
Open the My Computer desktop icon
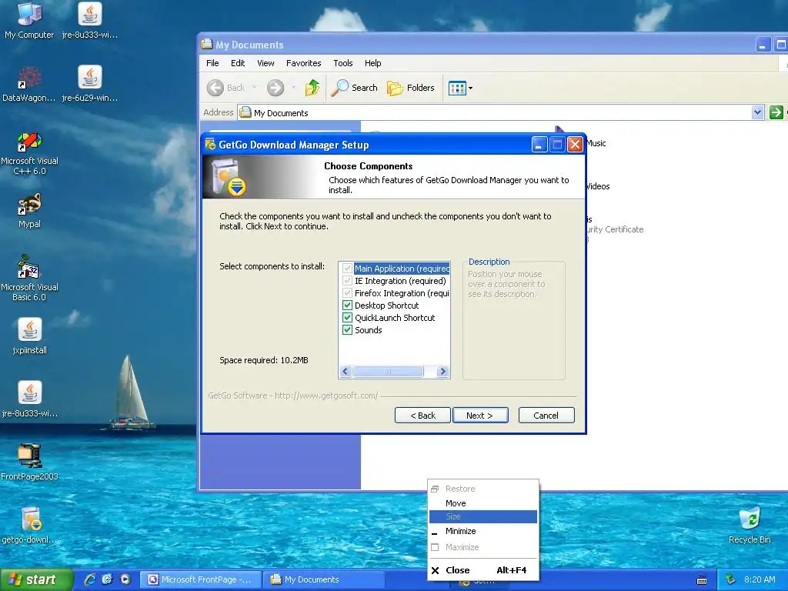click(29, 20)
